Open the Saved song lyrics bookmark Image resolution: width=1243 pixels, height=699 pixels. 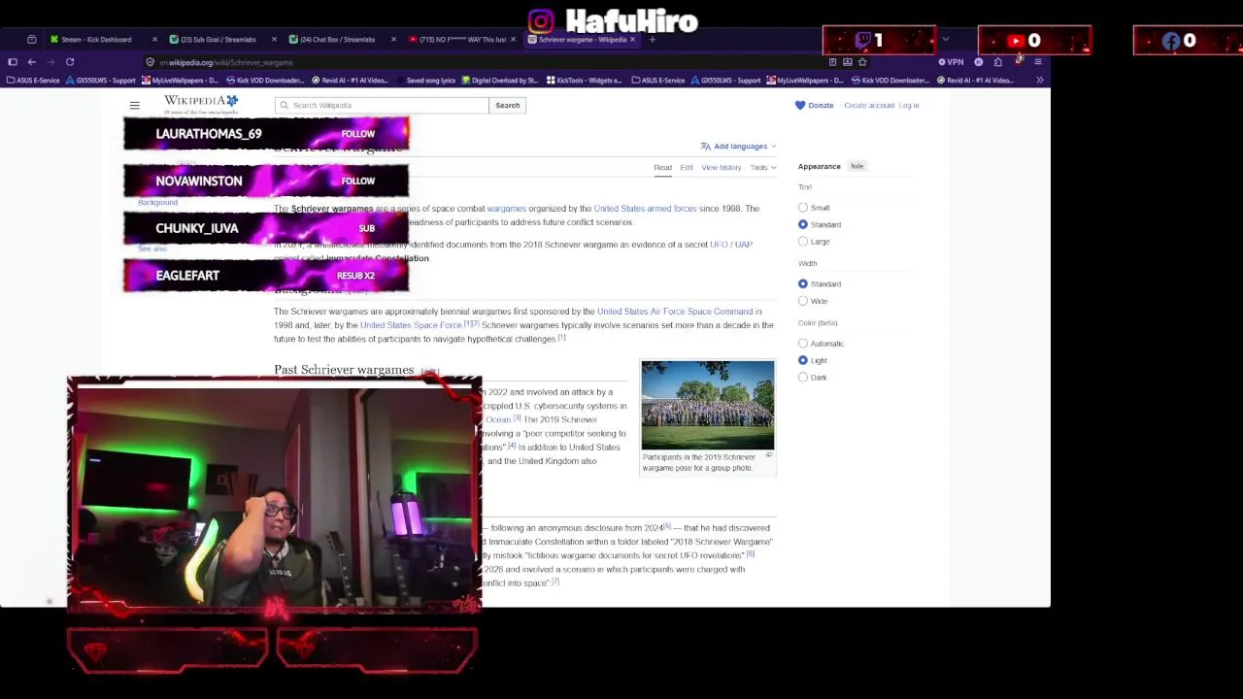[425, 81]
